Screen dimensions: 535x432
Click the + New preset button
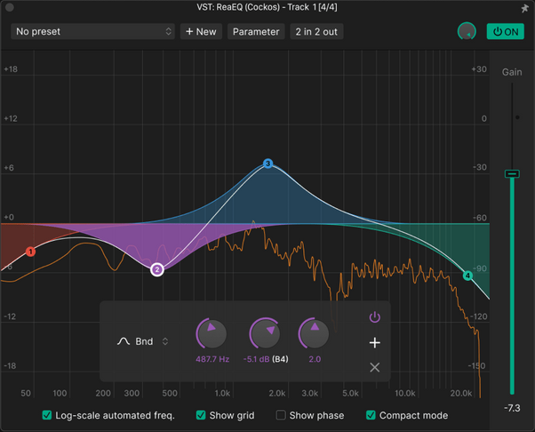coord(201,31)
